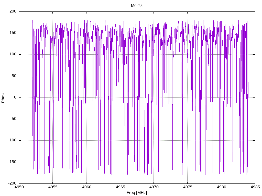The image size is (262, 196).
Task: Click the 4960 x-axis tick label
Action: coord(86,187)
